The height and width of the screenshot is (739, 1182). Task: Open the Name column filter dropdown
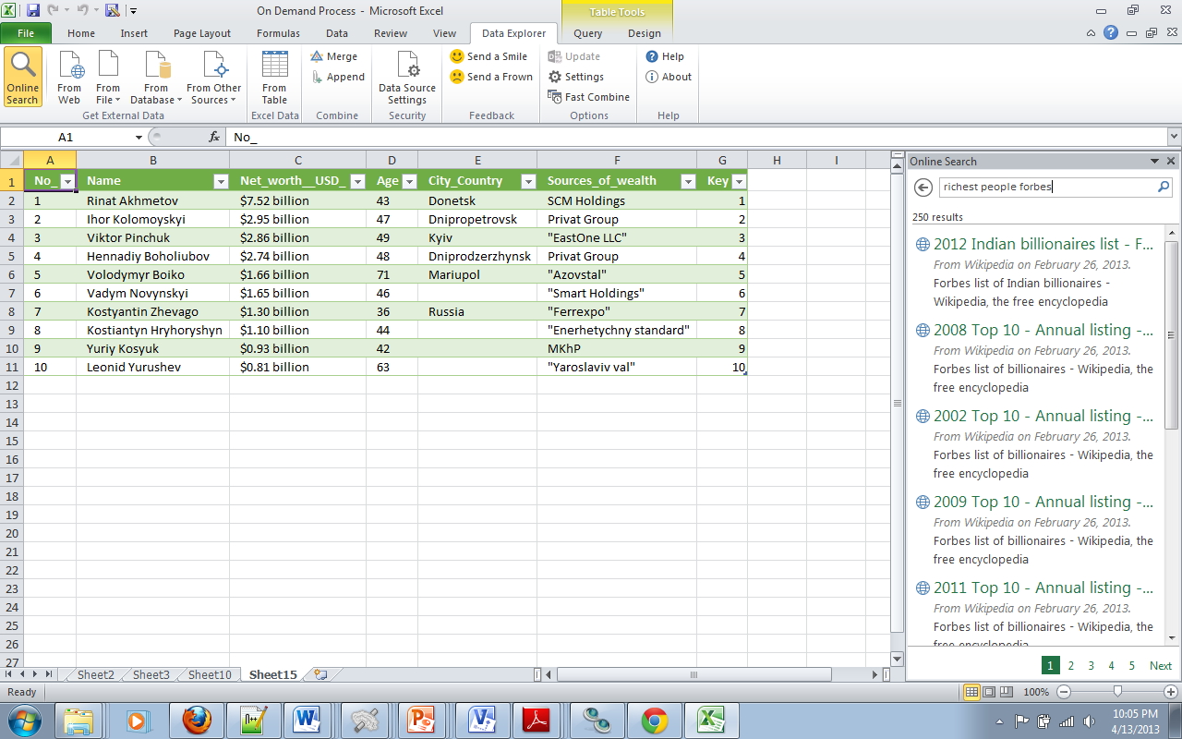tap(221, 181)
